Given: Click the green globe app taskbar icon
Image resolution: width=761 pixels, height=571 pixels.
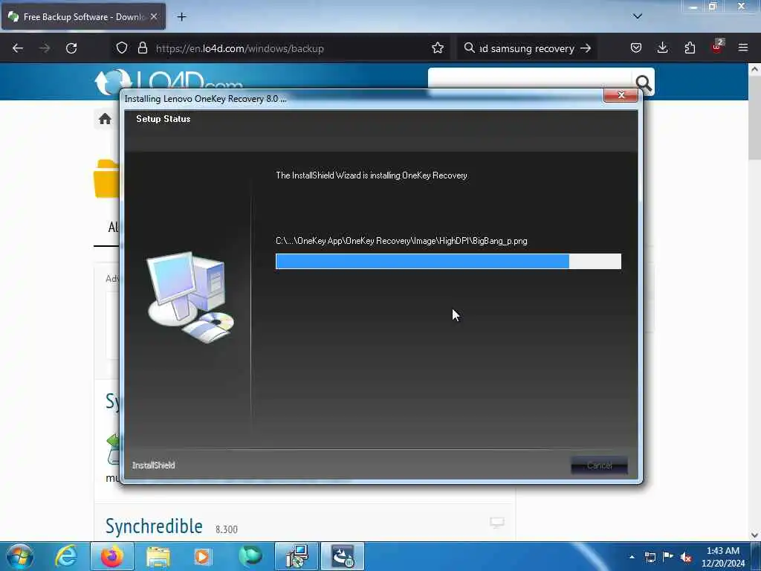Looking at the screenshot, I should click(250, 556).
